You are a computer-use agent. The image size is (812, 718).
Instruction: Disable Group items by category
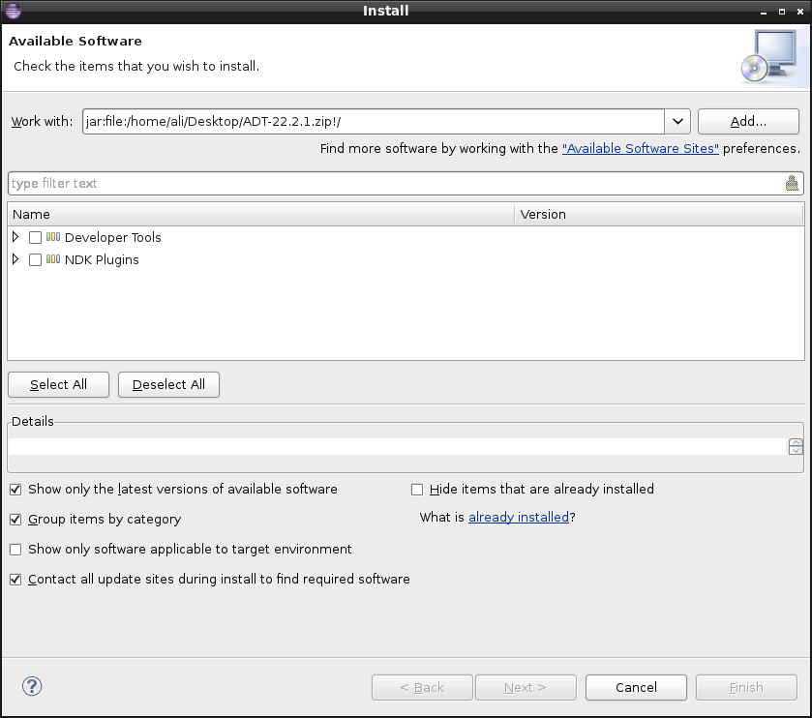coord(15,520)
